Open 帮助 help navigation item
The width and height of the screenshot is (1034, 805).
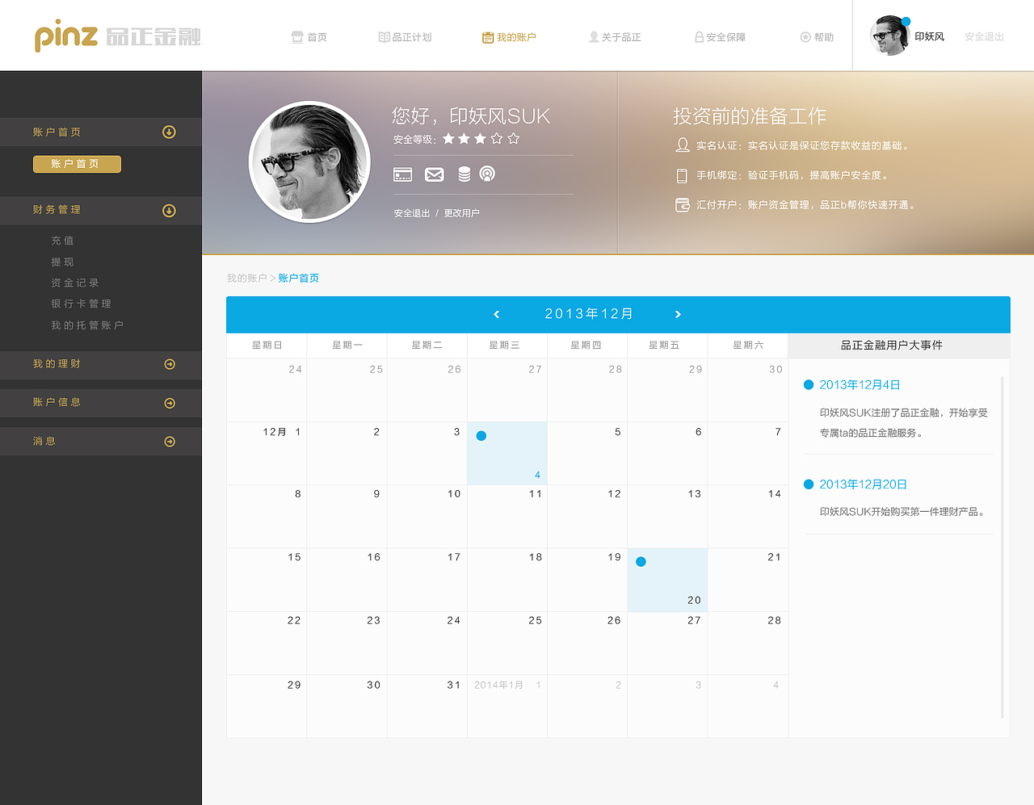click(x=817, y=37)
